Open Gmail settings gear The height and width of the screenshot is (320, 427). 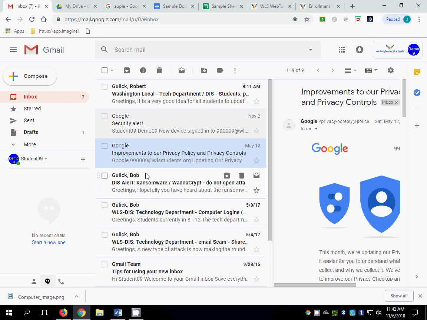(390, 70)
